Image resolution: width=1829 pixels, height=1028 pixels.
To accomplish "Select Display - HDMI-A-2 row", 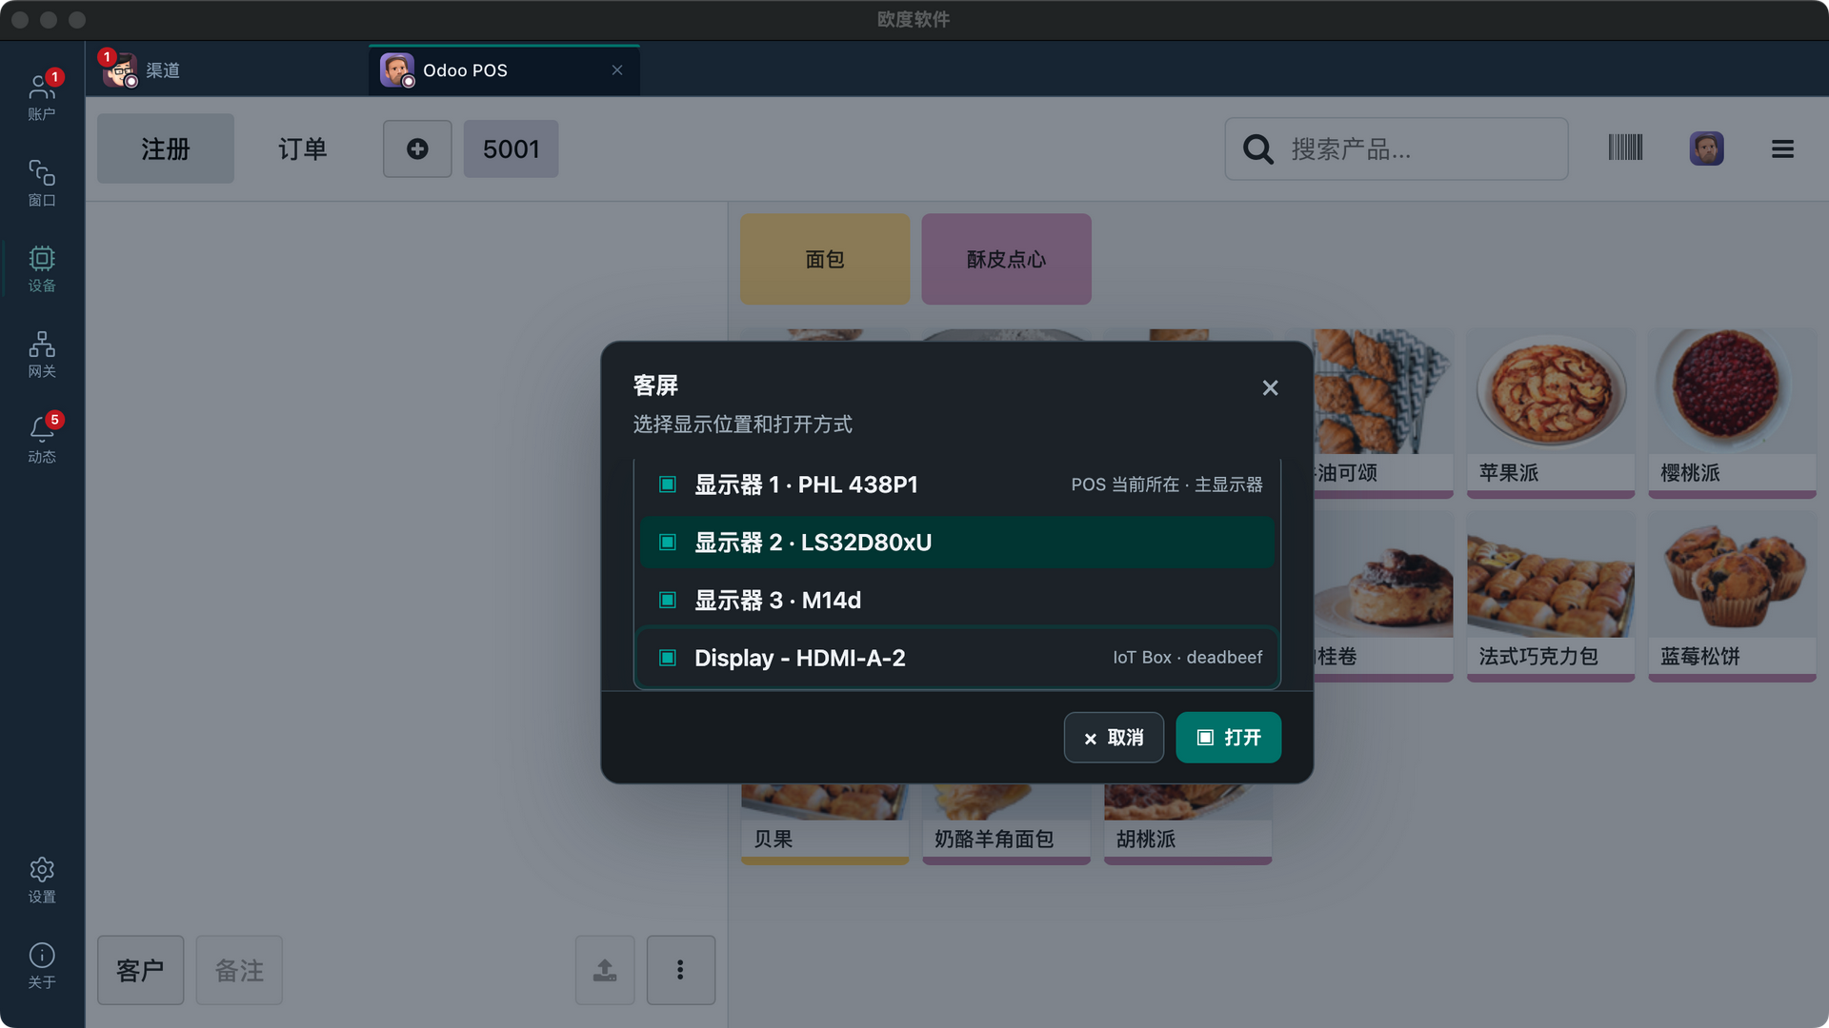I will (x=957, y=658).
